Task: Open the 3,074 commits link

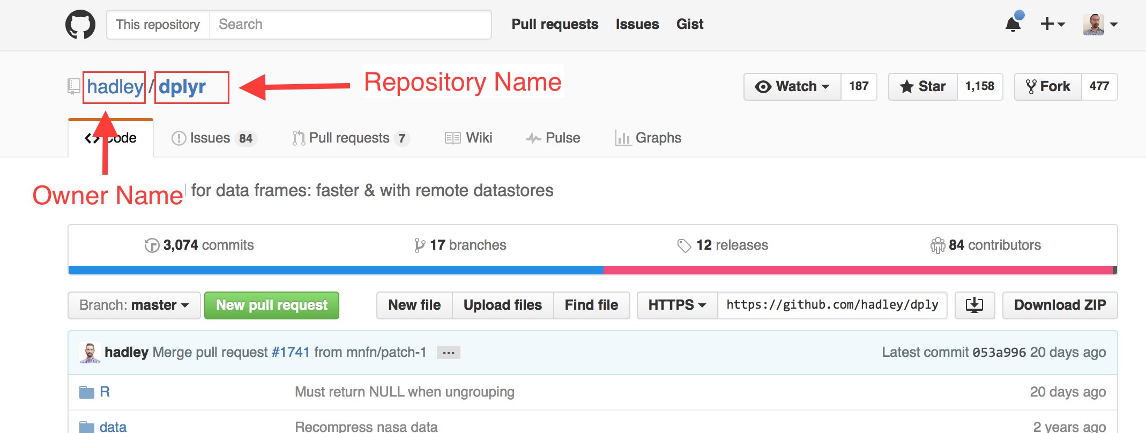Action: point(199,245)
